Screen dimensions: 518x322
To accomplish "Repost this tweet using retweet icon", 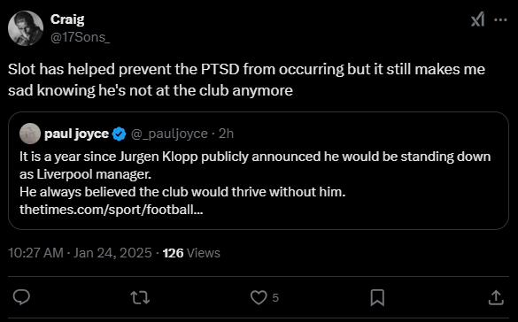I will [x=140, y=297].
